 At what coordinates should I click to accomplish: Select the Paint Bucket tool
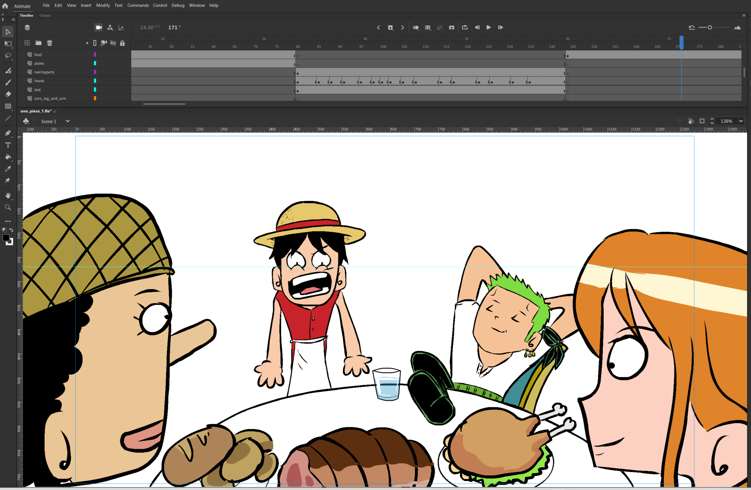coord(8,157)
